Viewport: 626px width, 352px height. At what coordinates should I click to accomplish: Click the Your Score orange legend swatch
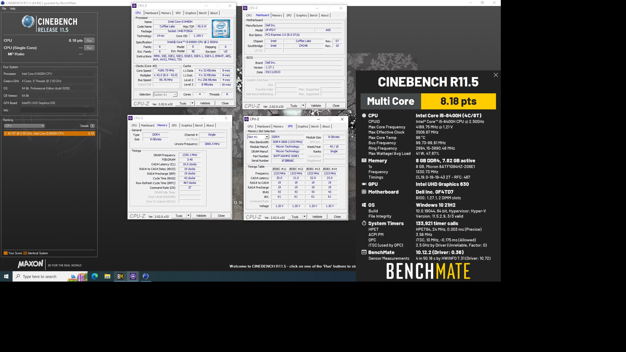(5, 253)
